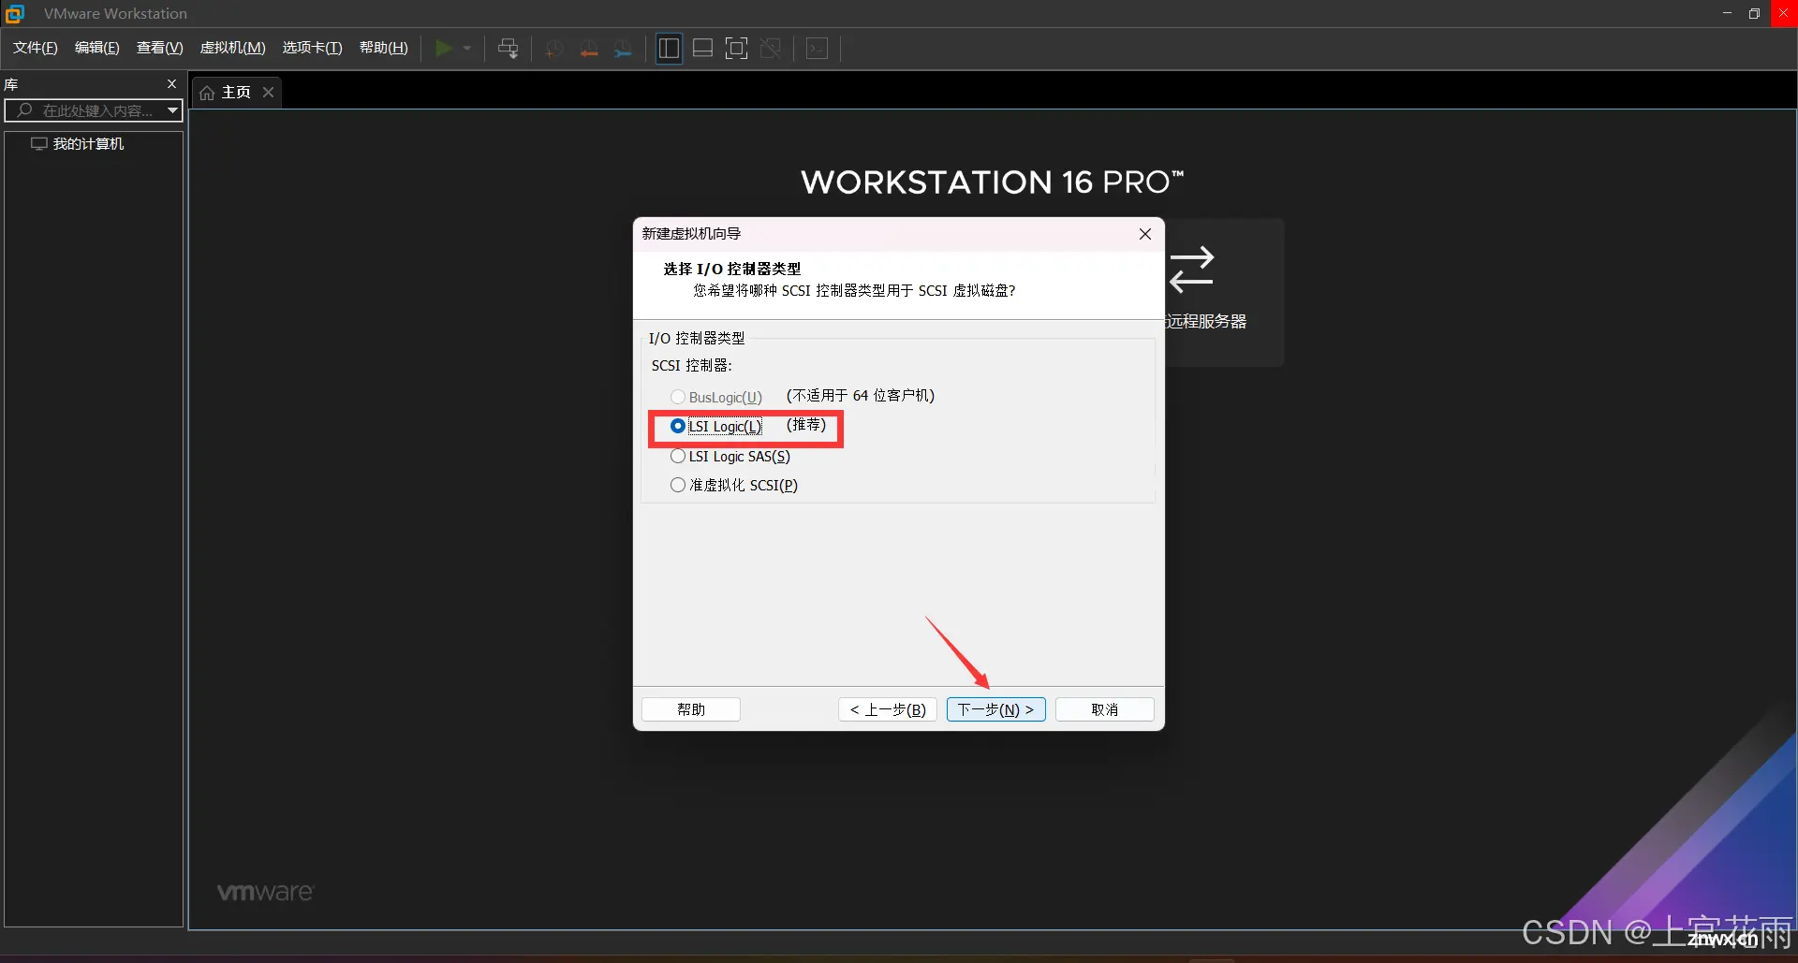Click the 上一步 back button
Screen dimensions: 1798x963
888,709
